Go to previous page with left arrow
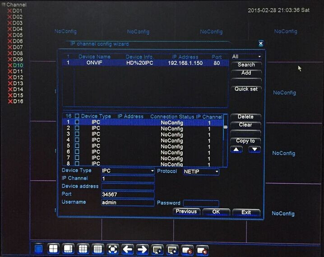The width and height of the screenshot is (324, 257). tap(128, 249)
